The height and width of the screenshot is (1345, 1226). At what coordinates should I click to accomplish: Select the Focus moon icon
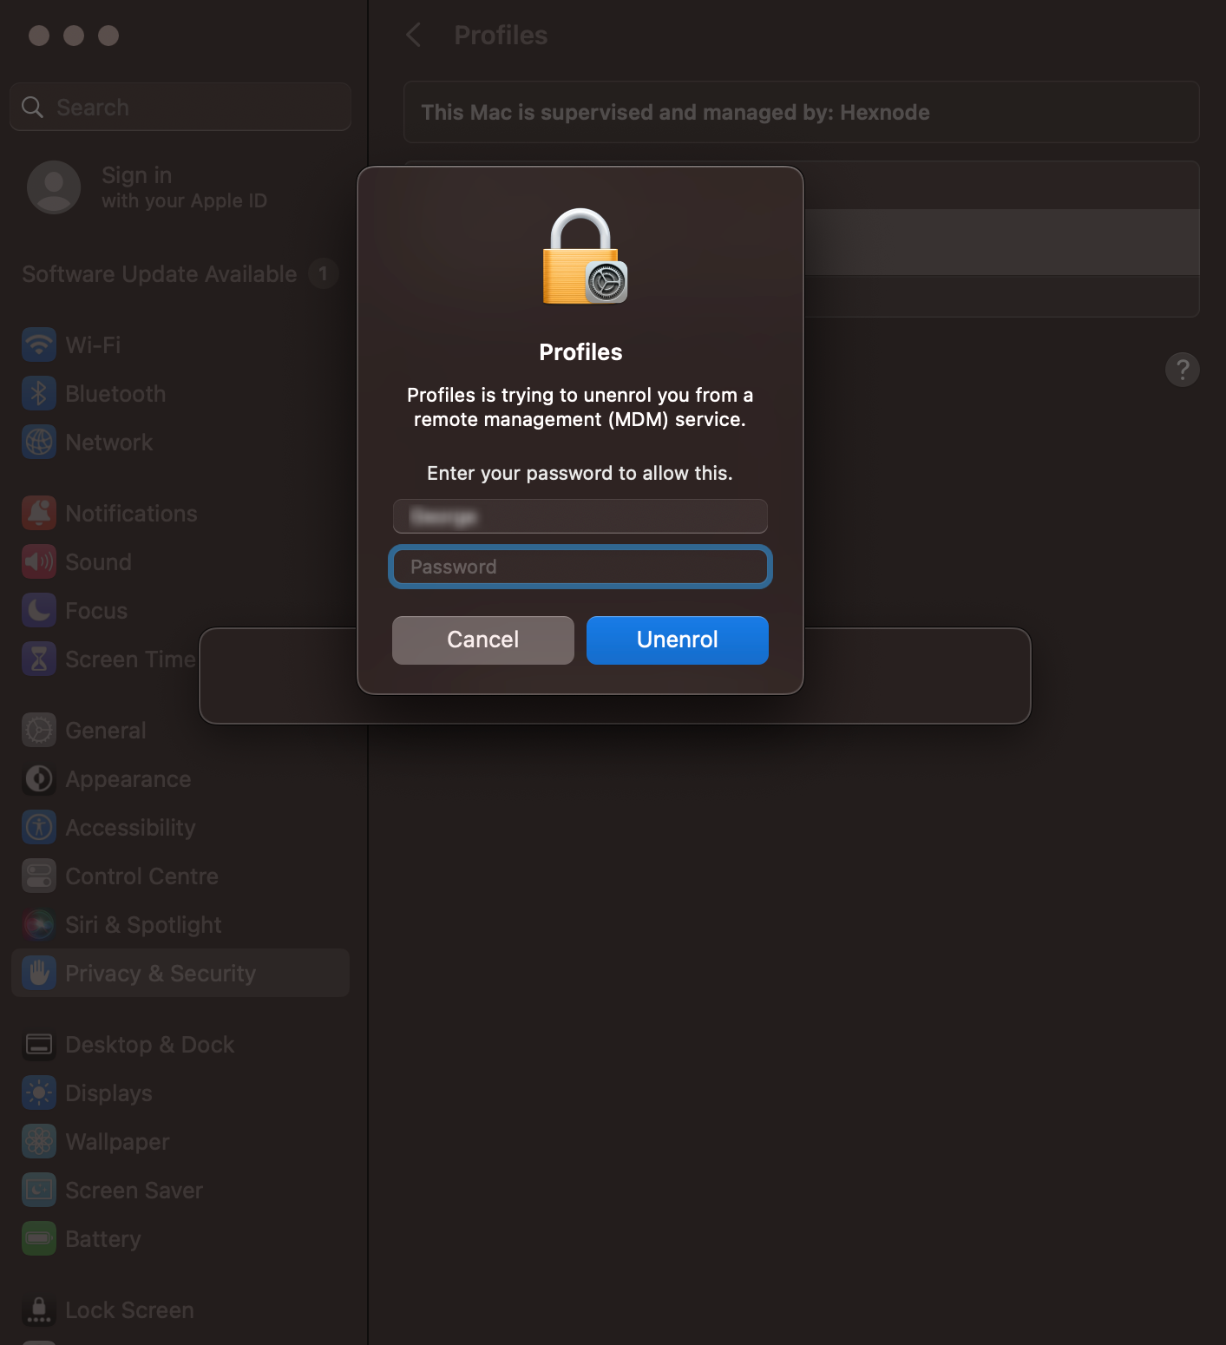(39, 611)
